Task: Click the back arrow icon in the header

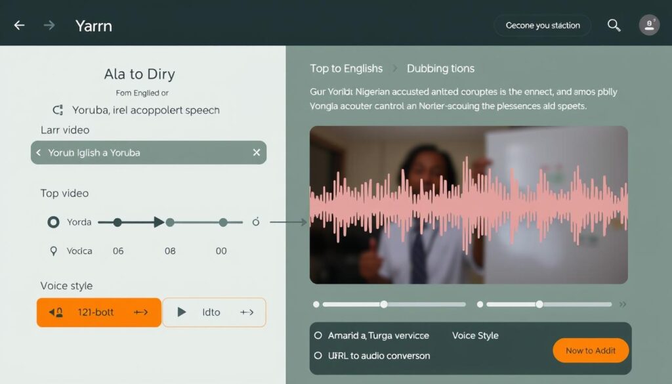Action: [19, 25]
